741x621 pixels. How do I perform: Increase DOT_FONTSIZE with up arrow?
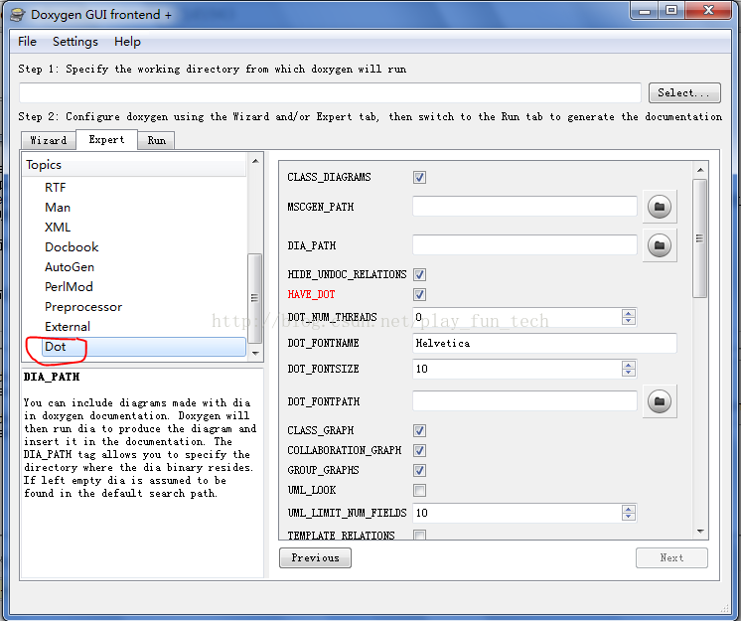[x=629, y=365]
